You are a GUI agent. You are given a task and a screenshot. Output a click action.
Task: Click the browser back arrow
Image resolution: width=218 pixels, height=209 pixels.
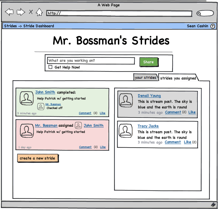coord(9,12)
